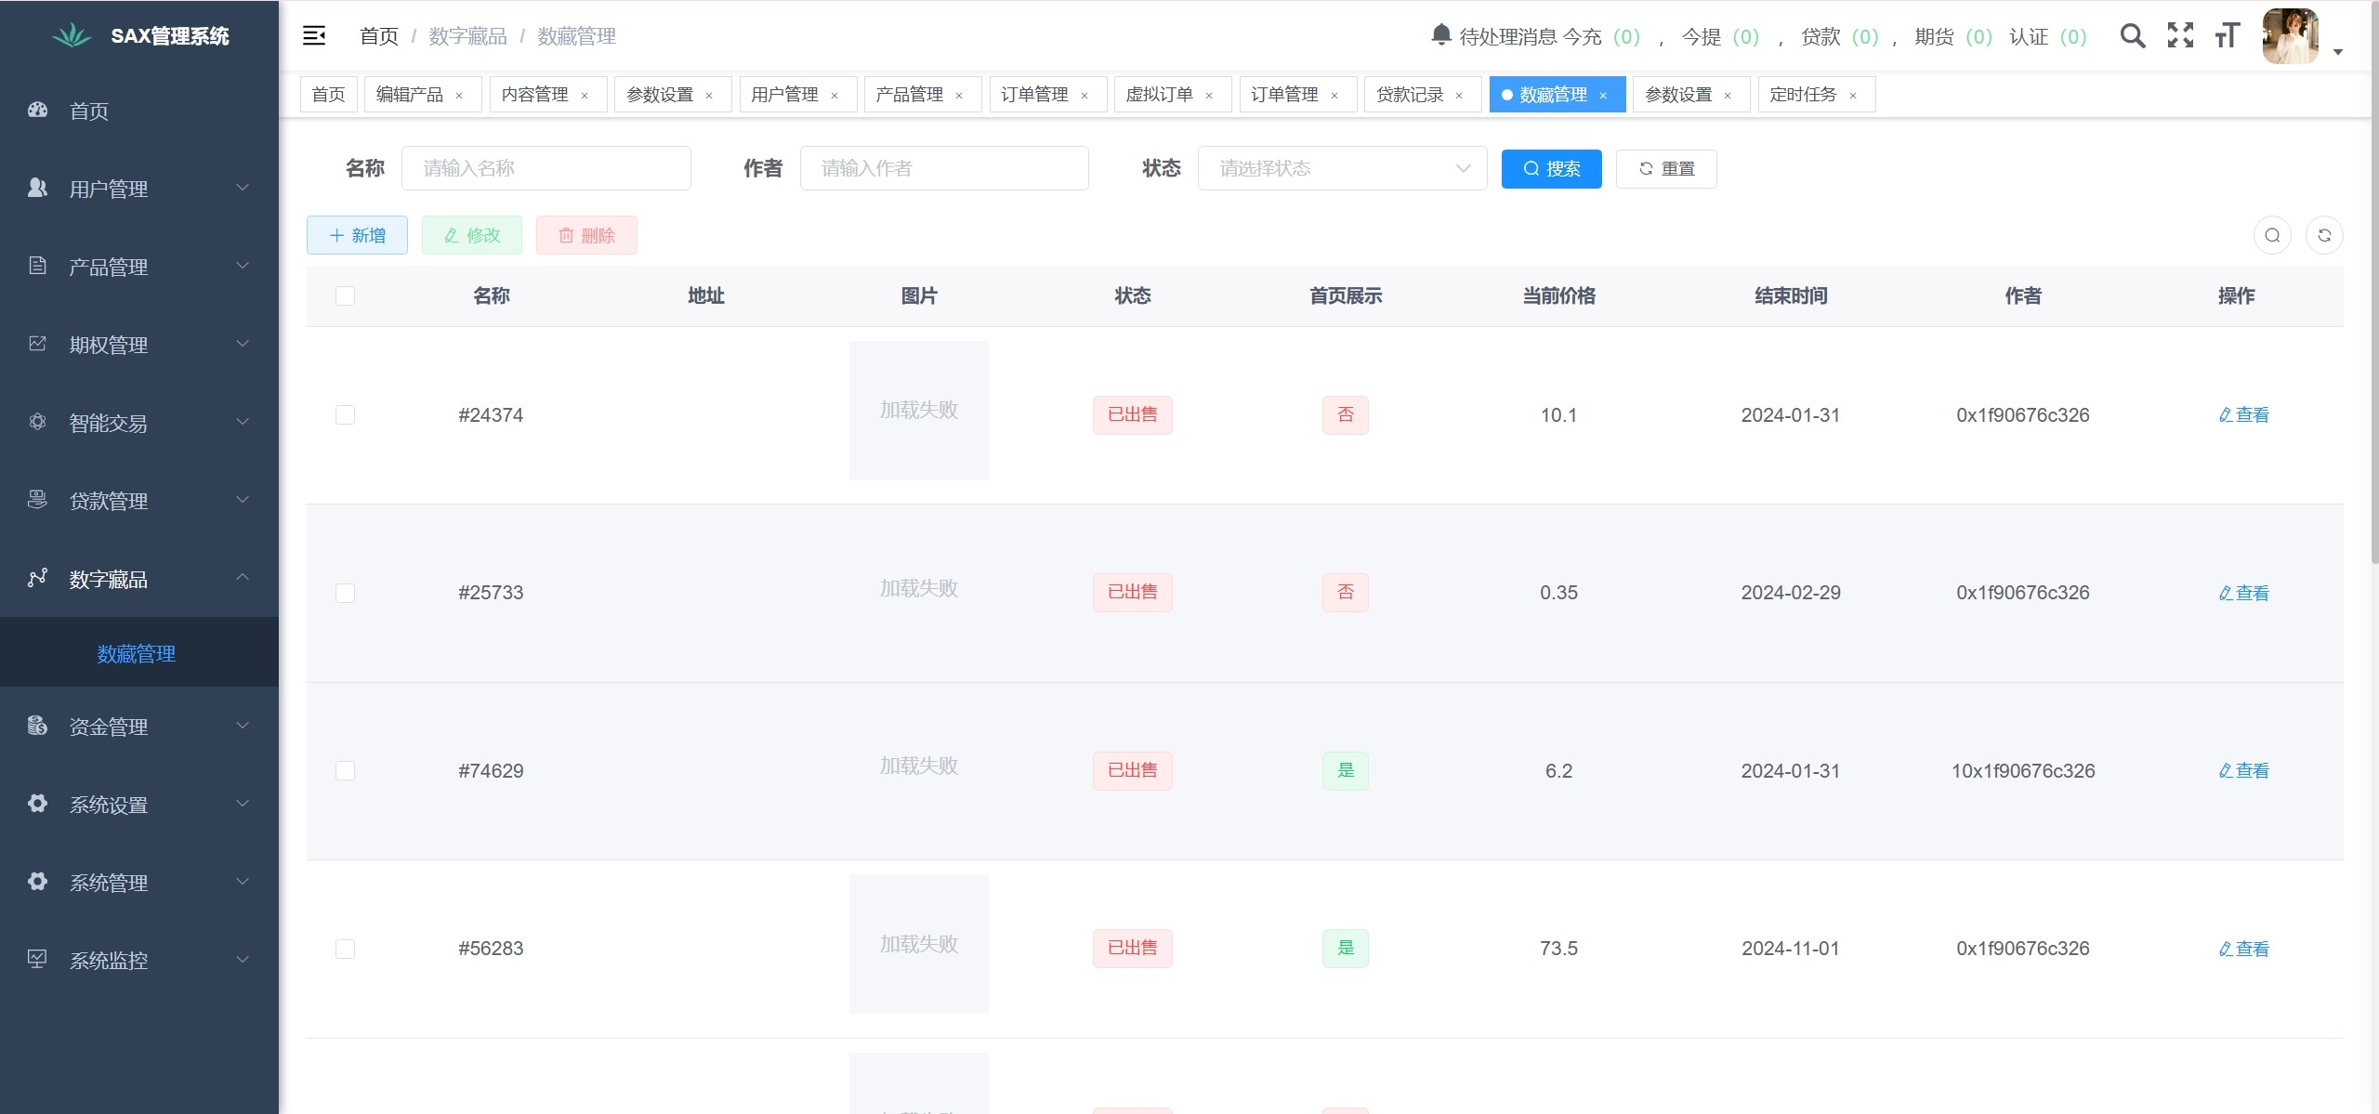Click the page vertical scrollbar
Screen dimensions: 2379x1114
tap(2374, 282)
